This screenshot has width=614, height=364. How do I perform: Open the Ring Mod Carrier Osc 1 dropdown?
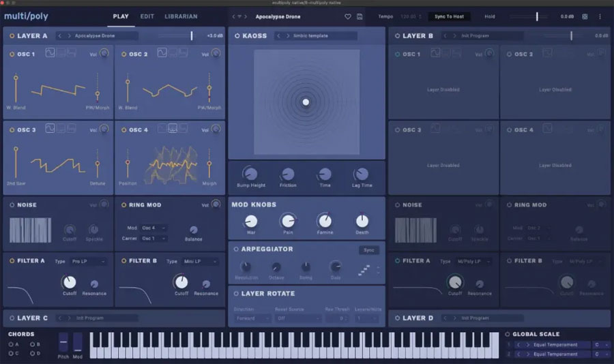pyautogui.click(x=153, y=239)
